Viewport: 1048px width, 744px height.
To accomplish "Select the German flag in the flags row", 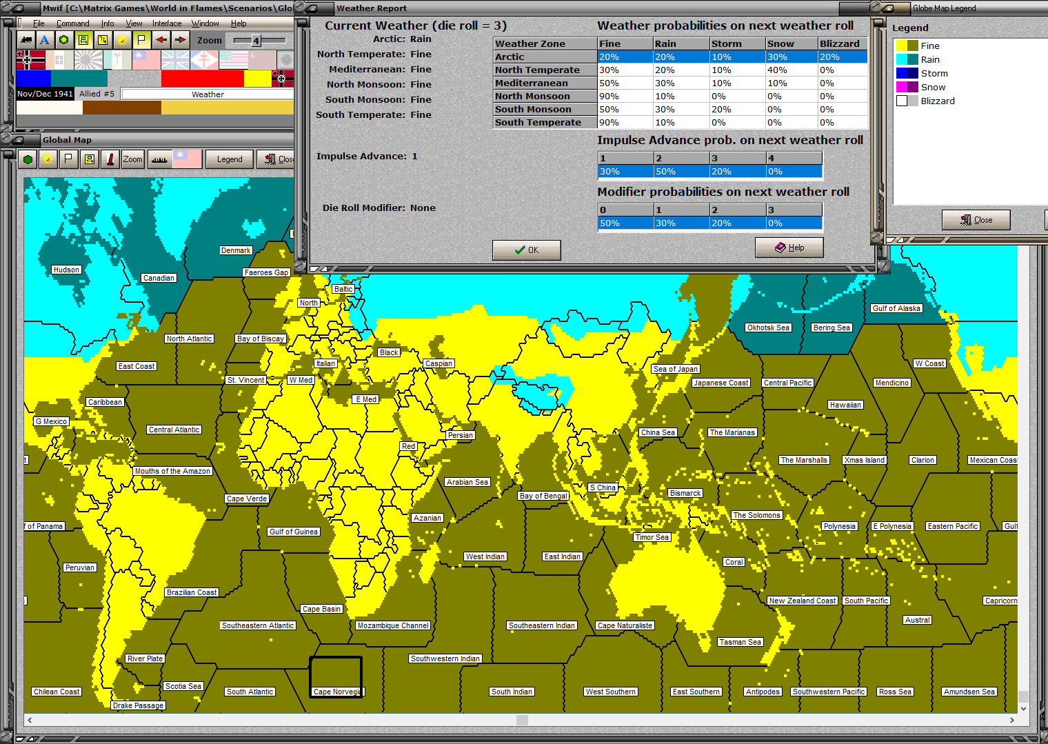I will coord(30,60).
